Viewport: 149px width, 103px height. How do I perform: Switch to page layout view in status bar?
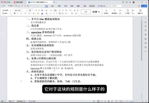[98, 101]
